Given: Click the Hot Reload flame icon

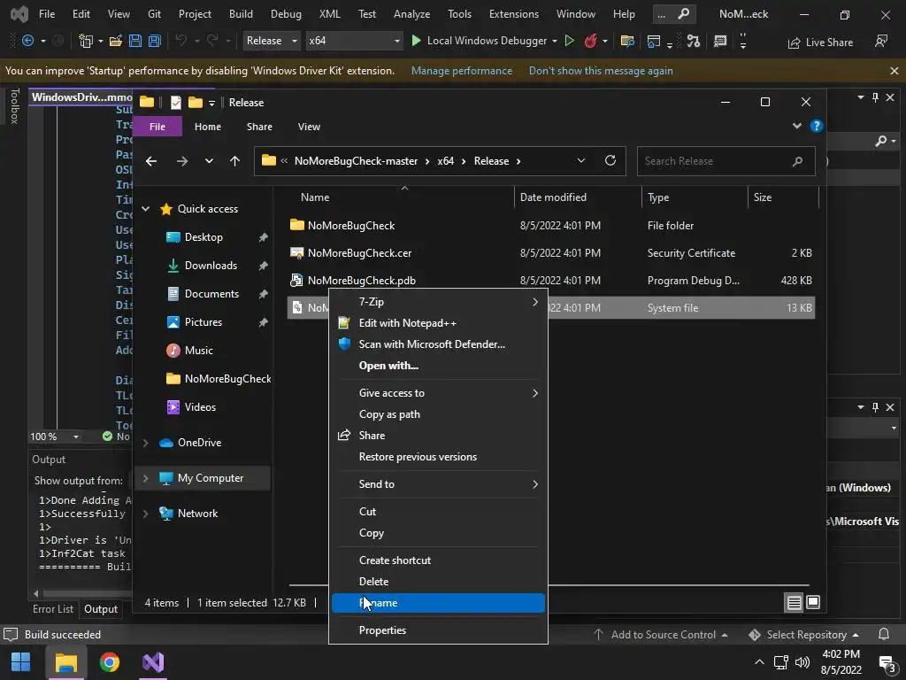Looking at the screenshot, I should [590, 41].
